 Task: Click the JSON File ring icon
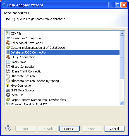click(8, 95)
